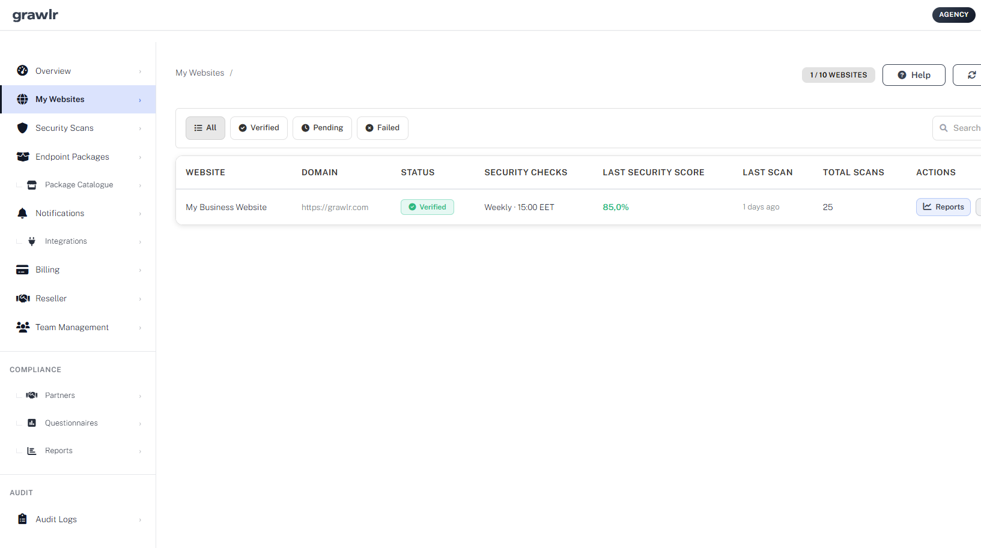Click the 1 / 10 WEBSITES badge
The width and height of the screenshot is (981, 548).
[x=839, y=75]
